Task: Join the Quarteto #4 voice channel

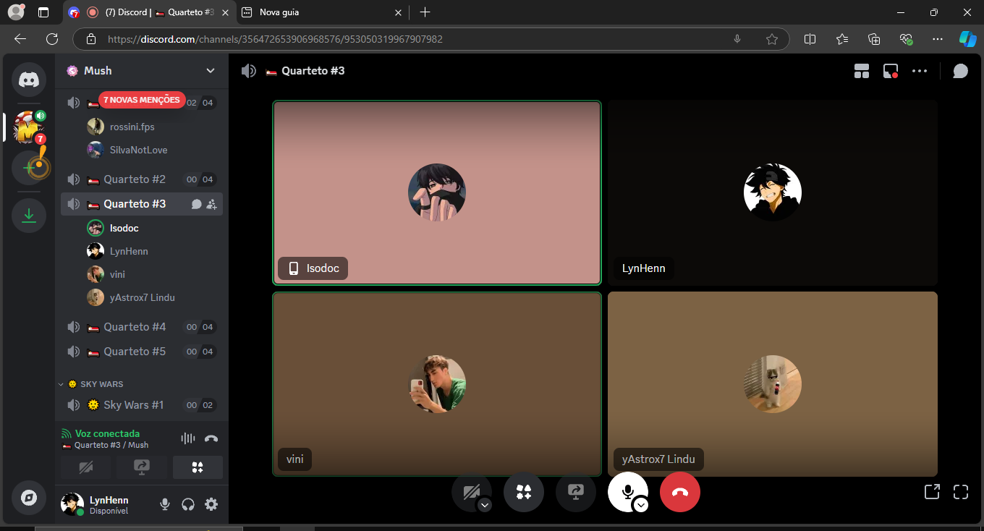Action: point(142,327)
